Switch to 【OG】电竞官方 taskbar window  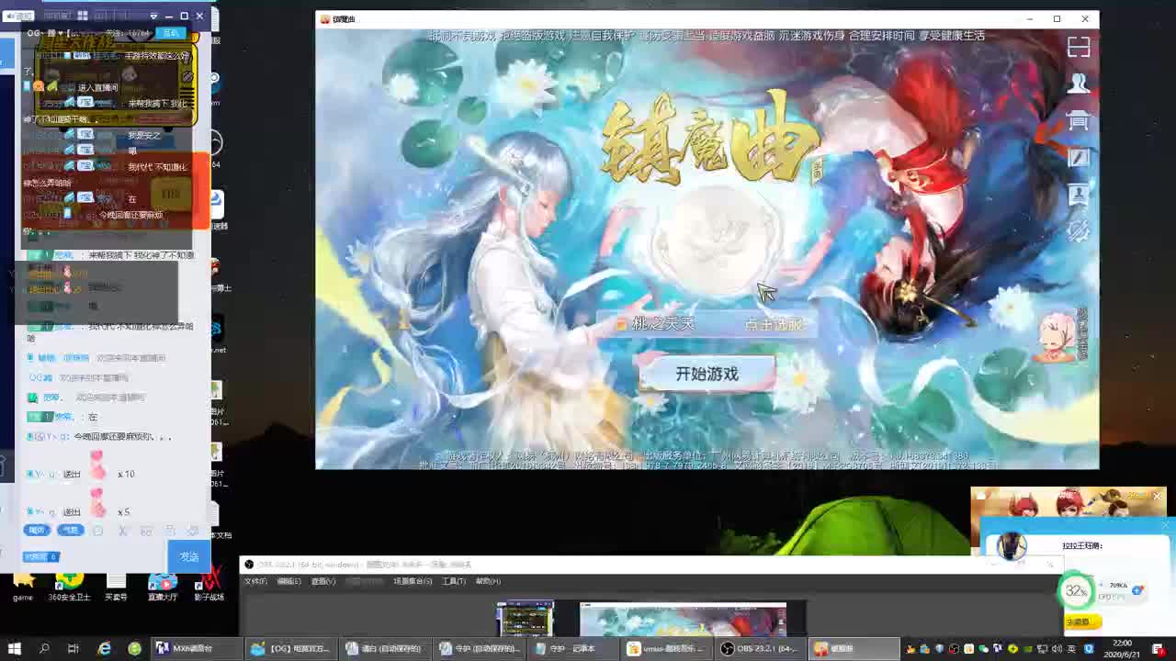(290, 648)
